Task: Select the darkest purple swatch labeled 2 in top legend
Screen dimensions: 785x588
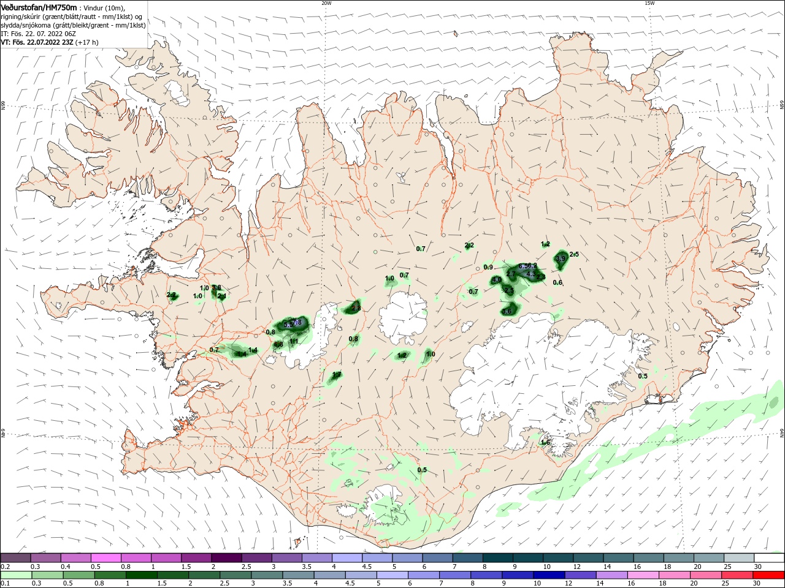Action: click(x=226, y=558)
